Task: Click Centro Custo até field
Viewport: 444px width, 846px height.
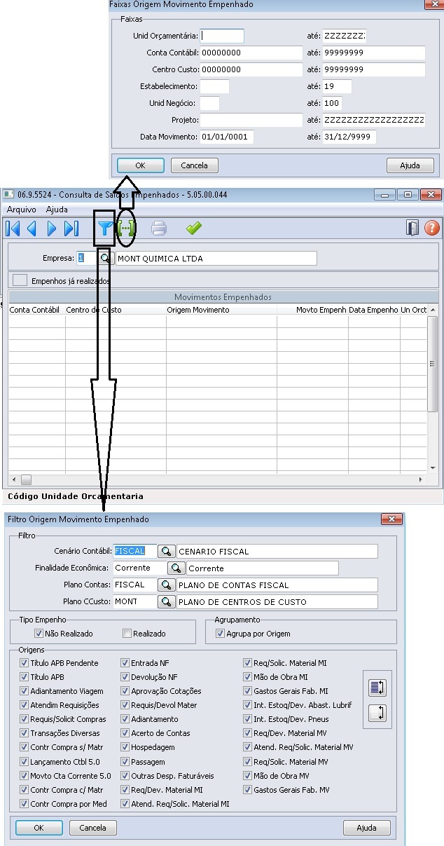Action: tap(373, 69)
